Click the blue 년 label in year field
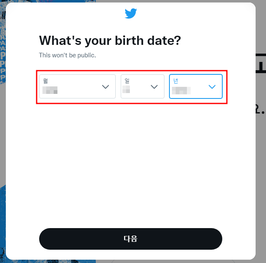Viewport: 266px width, 263px height. pos(176,81)
